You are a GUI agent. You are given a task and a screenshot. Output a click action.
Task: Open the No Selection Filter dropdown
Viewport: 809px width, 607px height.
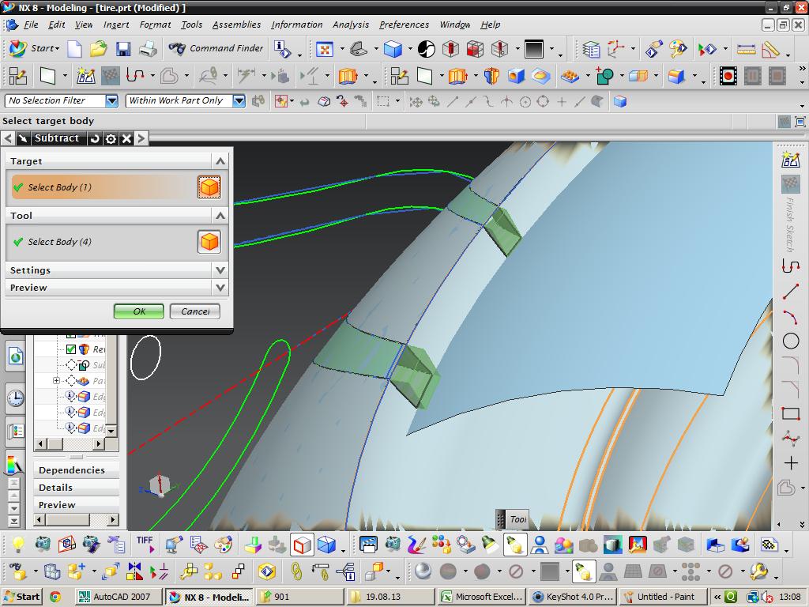112,100
